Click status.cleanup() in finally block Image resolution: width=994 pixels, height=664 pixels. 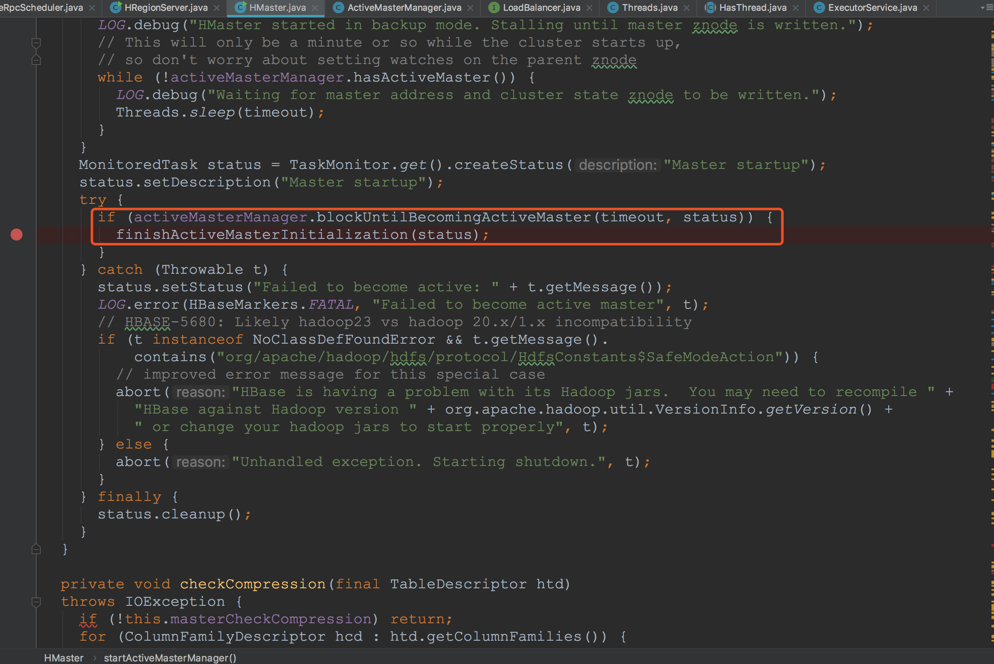coord(174,515)
